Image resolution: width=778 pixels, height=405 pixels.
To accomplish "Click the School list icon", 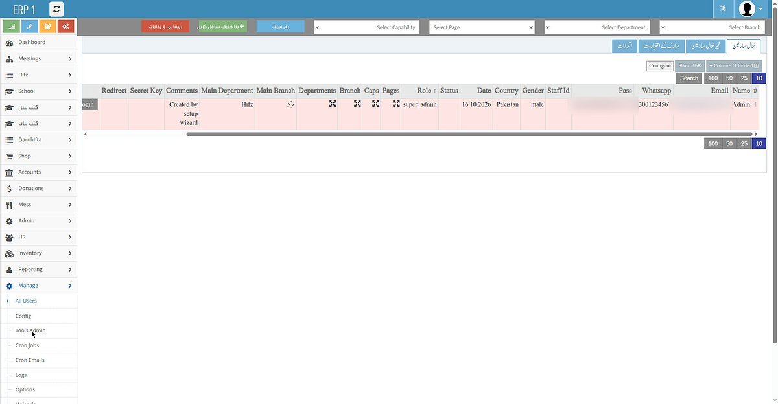I will click(x=9, y=91).
